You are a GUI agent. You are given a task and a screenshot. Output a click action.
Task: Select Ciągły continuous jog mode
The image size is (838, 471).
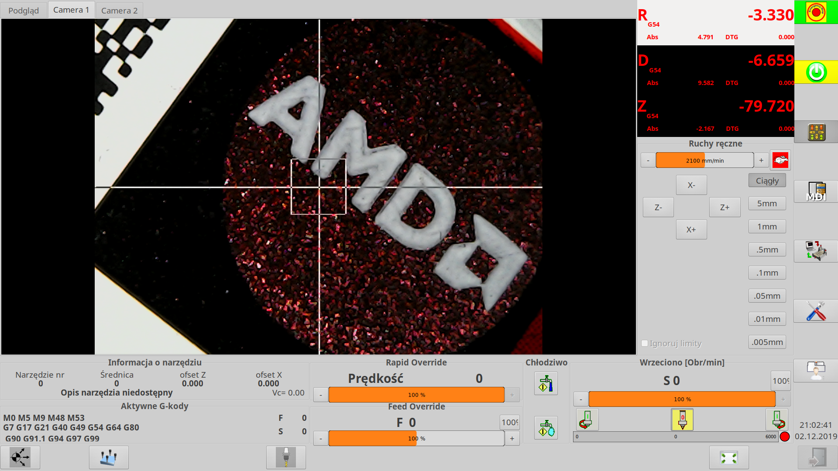coord(767,181)
